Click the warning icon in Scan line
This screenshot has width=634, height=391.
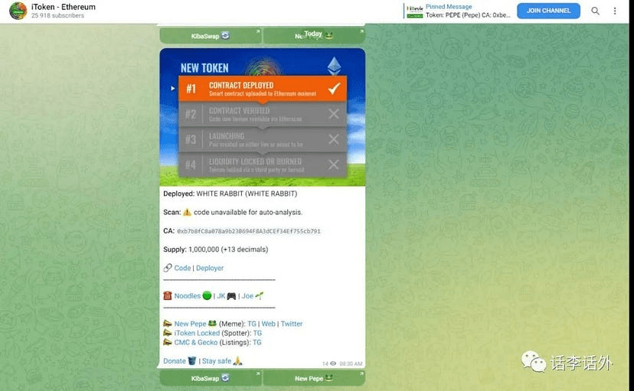(187, 212)
